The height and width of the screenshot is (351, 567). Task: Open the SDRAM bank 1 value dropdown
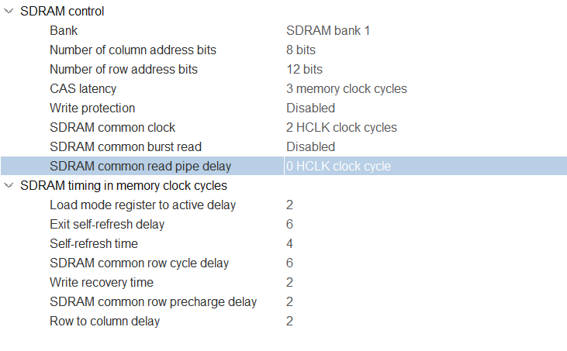coord(328,31)
